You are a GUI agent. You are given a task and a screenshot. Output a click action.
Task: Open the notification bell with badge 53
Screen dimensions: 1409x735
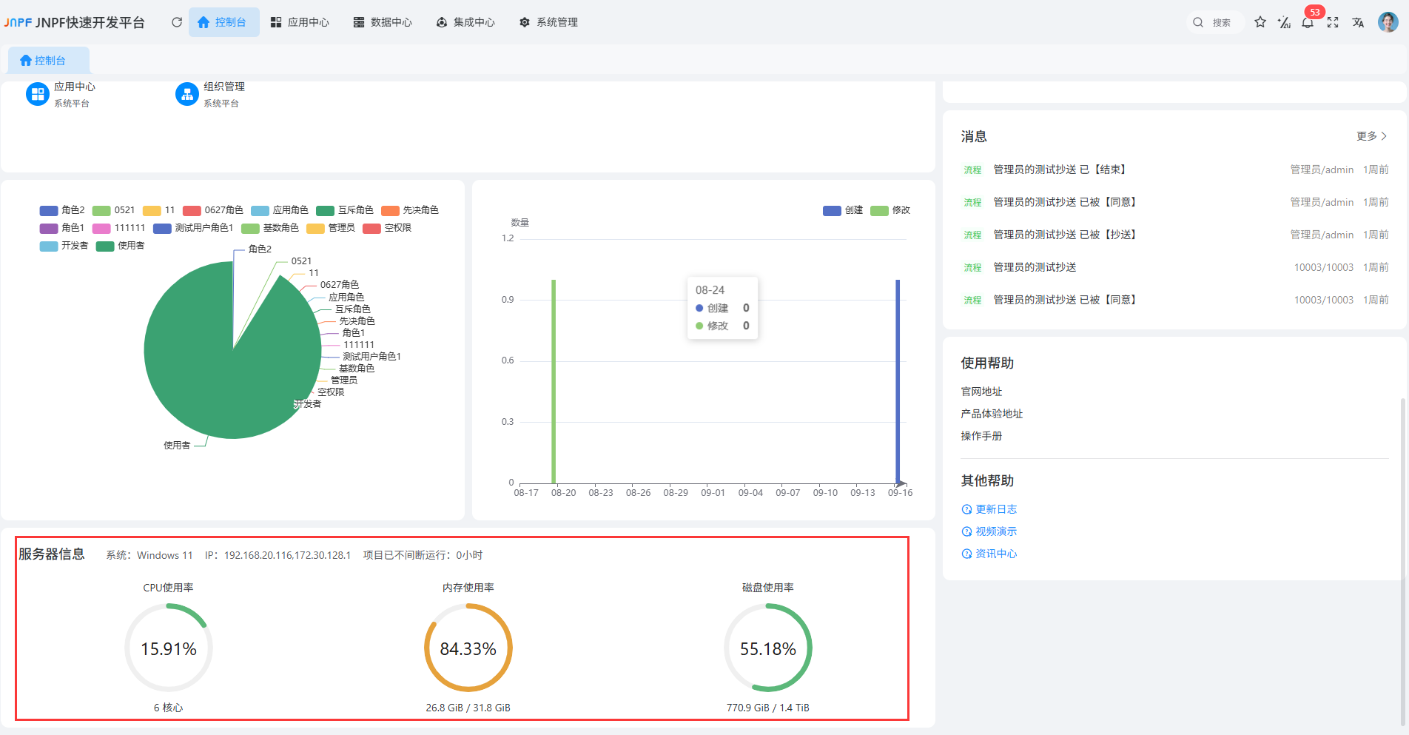pos(1308,22)
